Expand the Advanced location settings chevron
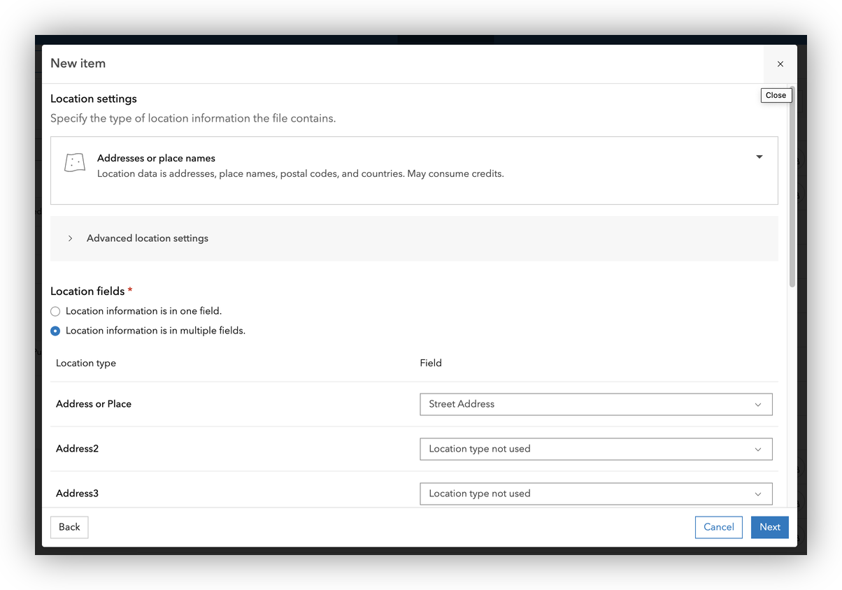The image size is (842, 590). click(71, 238)
